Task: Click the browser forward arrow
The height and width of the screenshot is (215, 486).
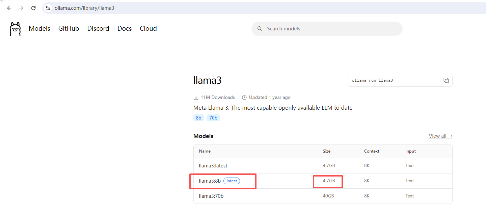Action: point(21,8)
